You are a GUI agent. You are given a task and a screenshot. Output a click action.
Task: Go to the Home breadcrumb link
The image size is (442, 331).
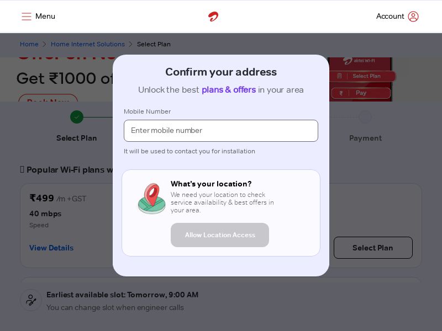click(x=29, y=44)
